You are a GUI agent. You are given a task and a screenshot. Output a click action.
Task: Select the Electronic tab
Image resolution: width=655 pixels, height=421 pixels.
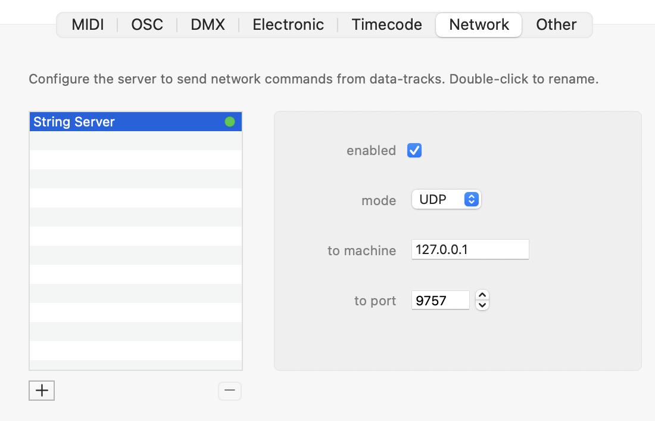coord(288,24)
